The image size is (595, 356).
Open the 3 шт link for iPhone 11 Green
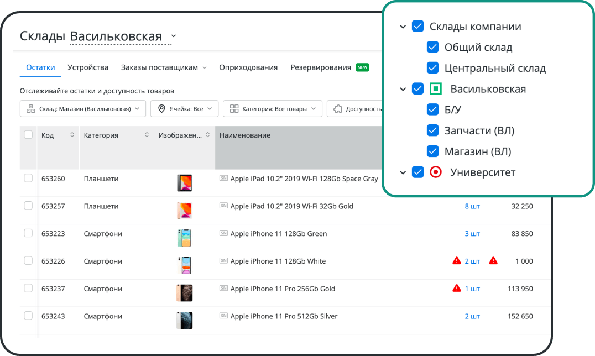[471, 233]
